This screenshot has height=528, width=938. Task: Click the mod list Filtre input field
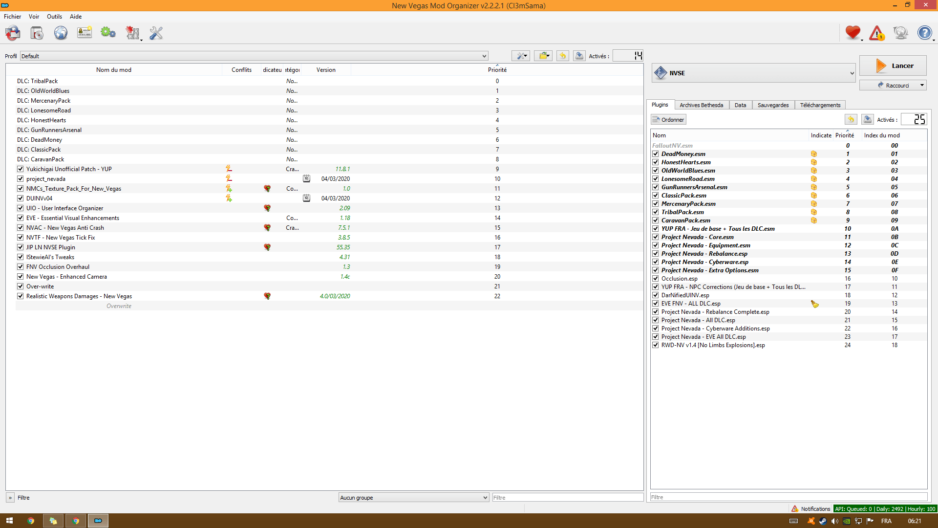(x=568, y=497)
